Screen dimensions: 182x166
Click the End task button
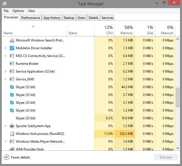[166, 157]
